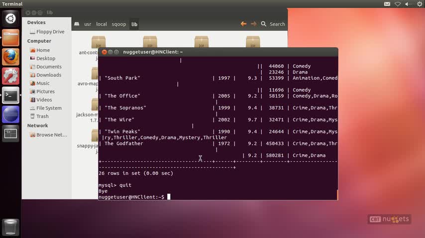The image size is (425, 238).
Task: Open the blue sphere Eclipse launcher icon
Action: [10, 114]
